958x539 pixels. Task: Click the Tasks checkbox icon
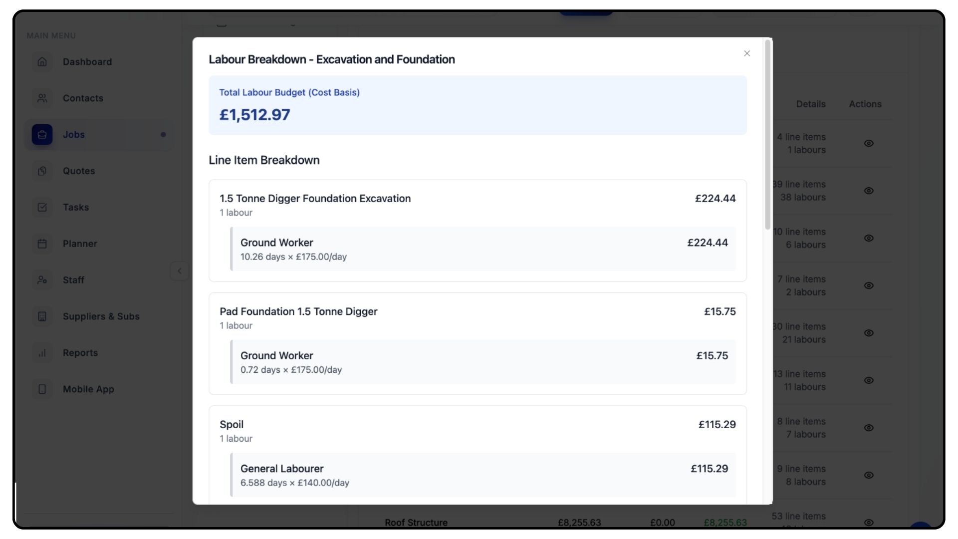point(42,208)
